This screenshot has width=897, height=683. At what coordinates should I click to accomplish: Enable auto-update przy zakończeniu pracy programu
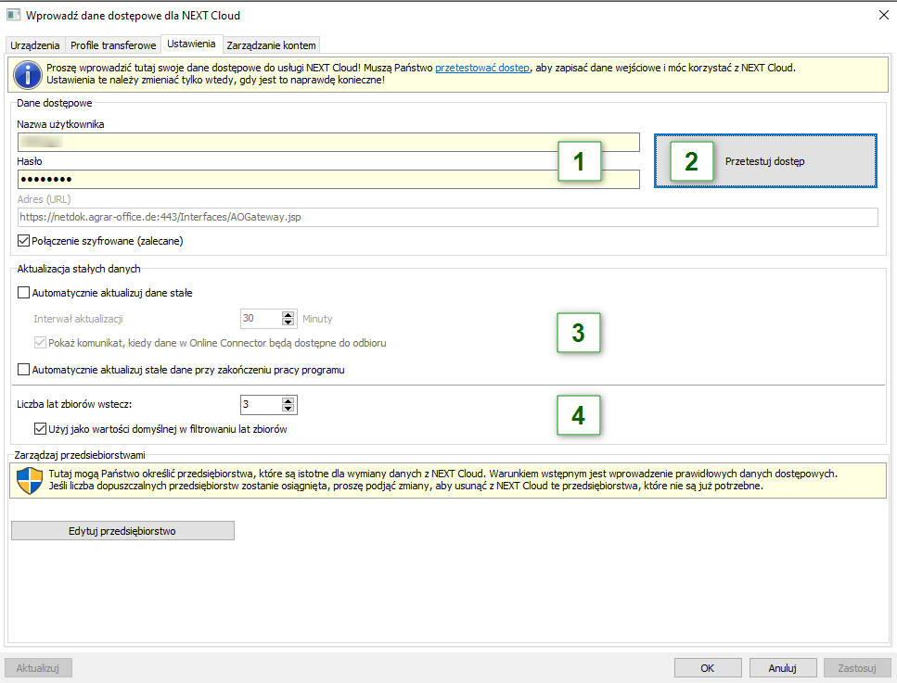coord(23,370)
